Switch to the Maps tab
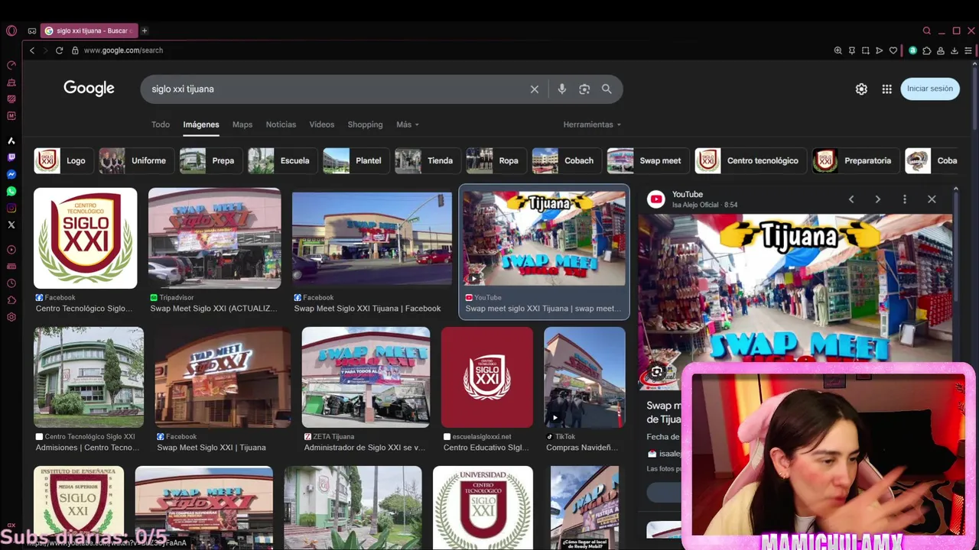This screenshot has width=979, height=550. tap(242, 125)
